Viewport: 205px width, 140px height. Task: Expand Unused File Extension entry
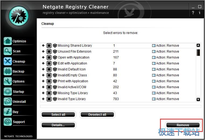(x=43, y=51)
